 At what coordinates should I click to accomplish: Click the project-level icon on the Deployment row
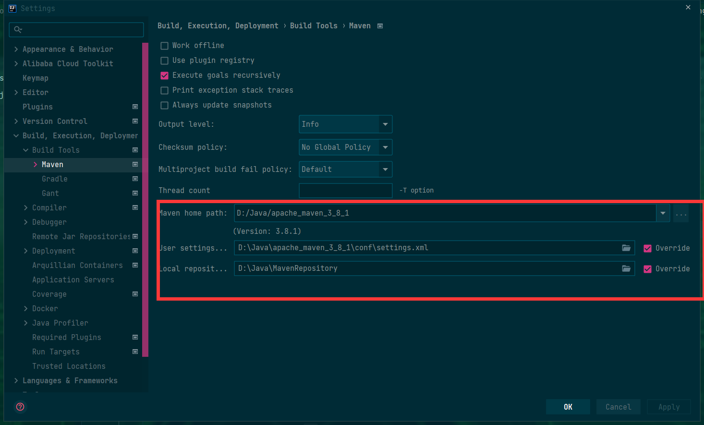click(135, 251)
